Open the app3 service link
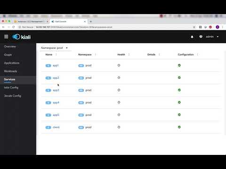 [x=56, y=90]
